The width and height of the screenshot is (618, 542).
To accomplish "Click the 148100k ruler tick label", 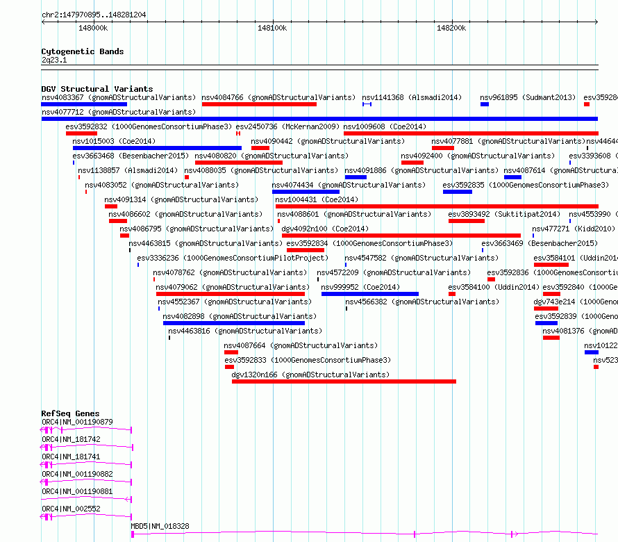I will [272, 28].
